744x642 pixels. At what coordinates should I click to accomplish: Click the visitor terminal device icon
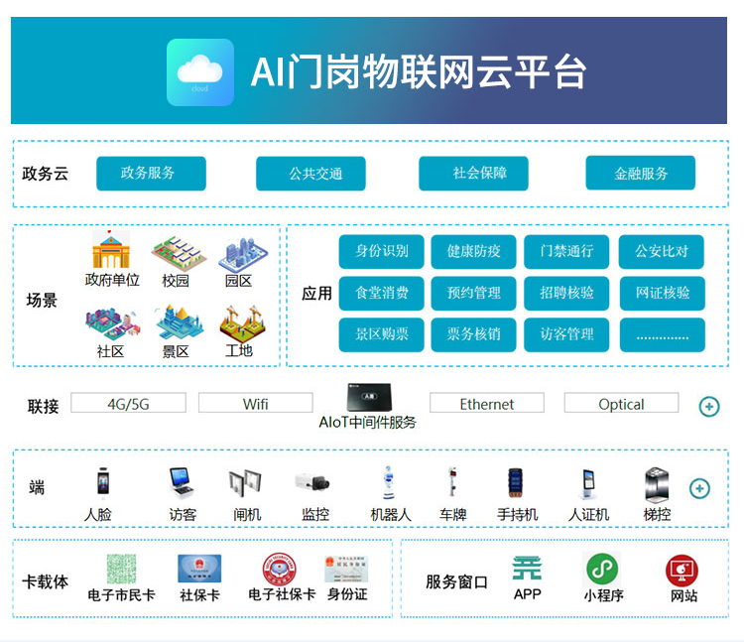(x=182, y=482)
